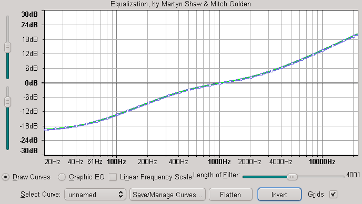Click the 61Hz frequency axis label

[x=95, y=162]
